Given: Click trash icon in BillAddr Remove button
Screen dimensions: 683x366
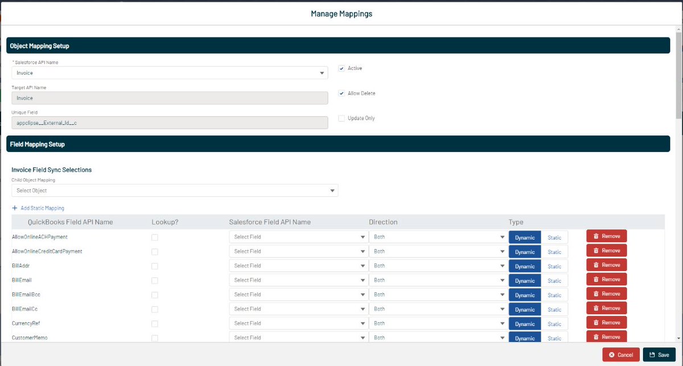Looking at the screenshot, I should (x=596, y=265).
